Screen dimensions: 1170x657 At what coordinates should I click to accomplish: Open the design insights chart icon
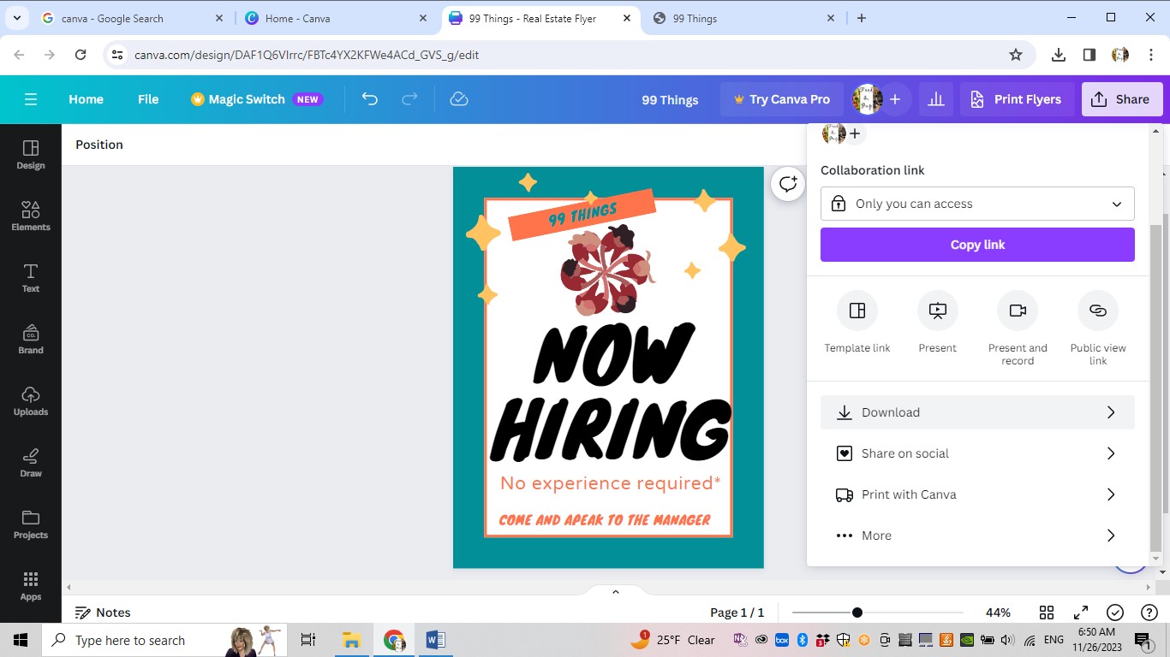[x=935, y=99]
